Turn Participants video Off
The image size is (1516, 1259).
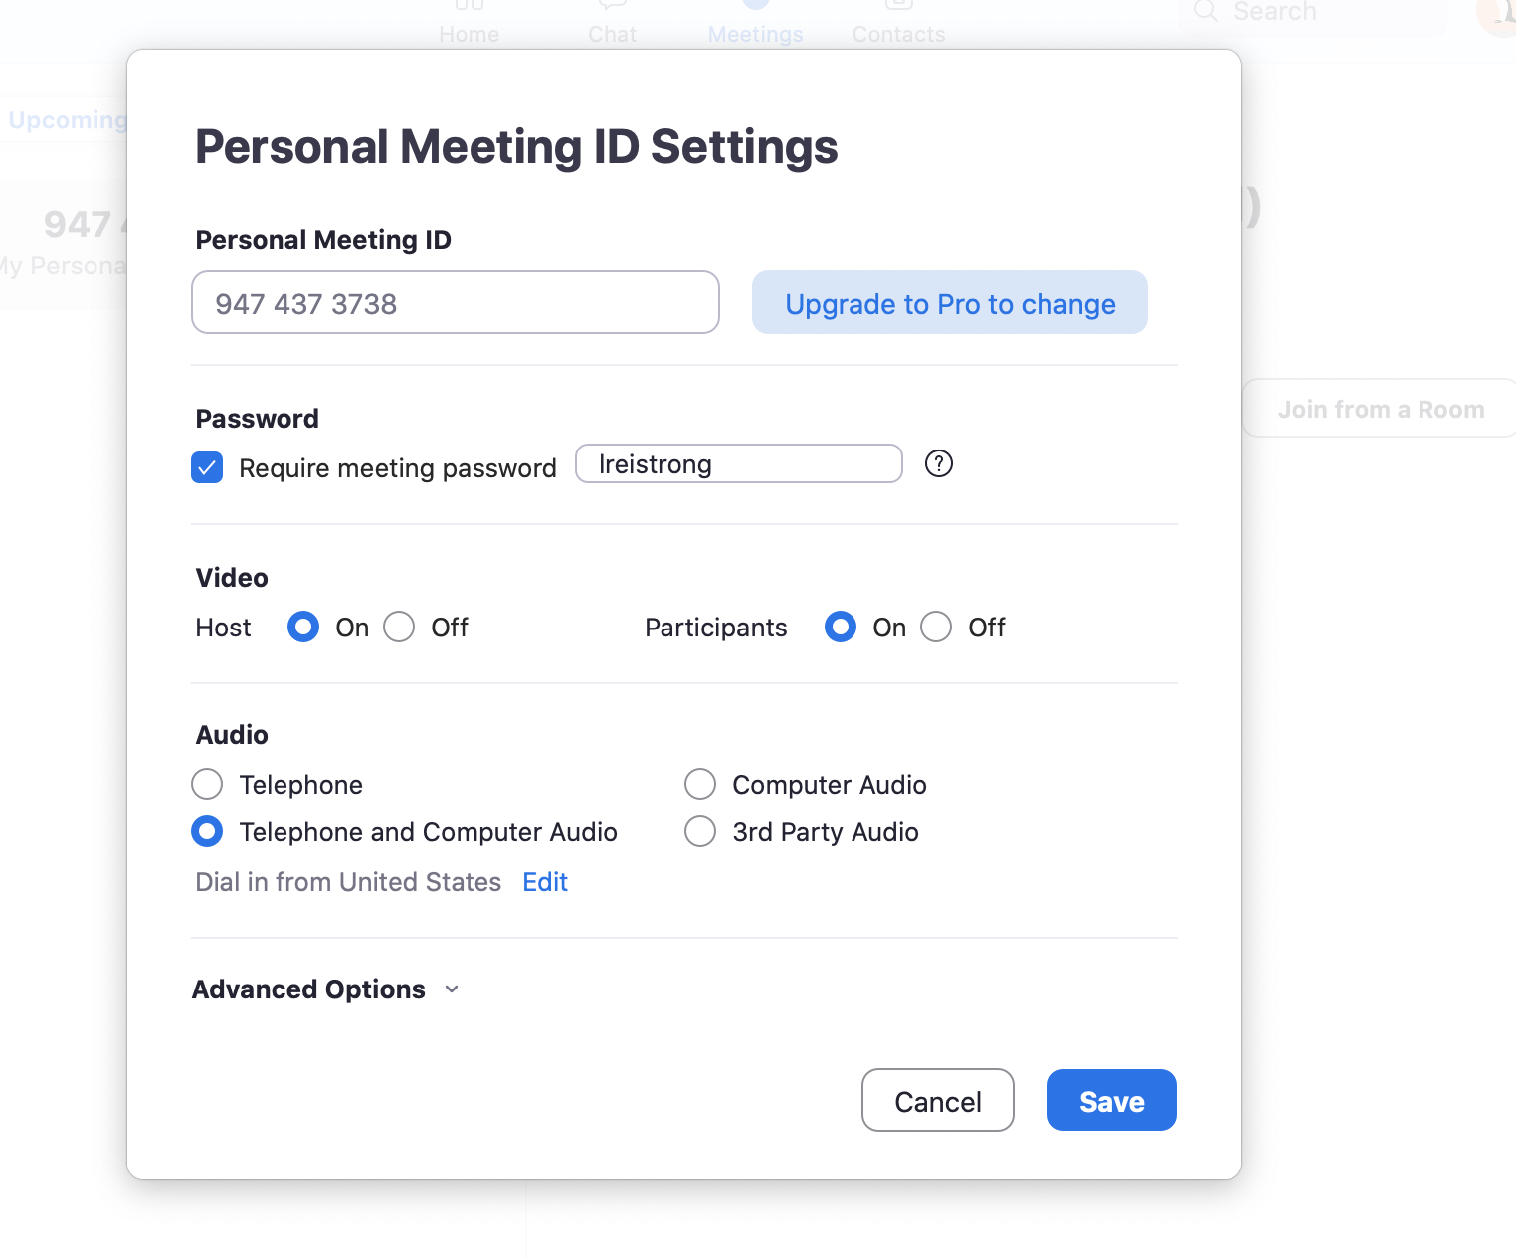click(x=936, y=628)
